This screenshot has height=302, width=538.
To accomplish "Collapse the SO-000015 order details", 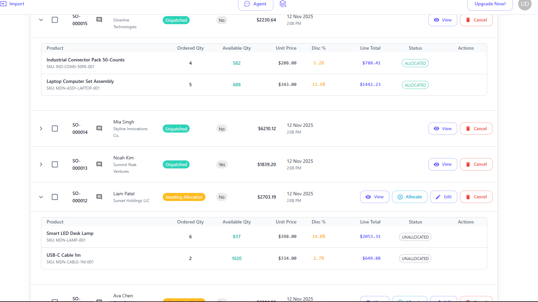I will pos(41,20).
